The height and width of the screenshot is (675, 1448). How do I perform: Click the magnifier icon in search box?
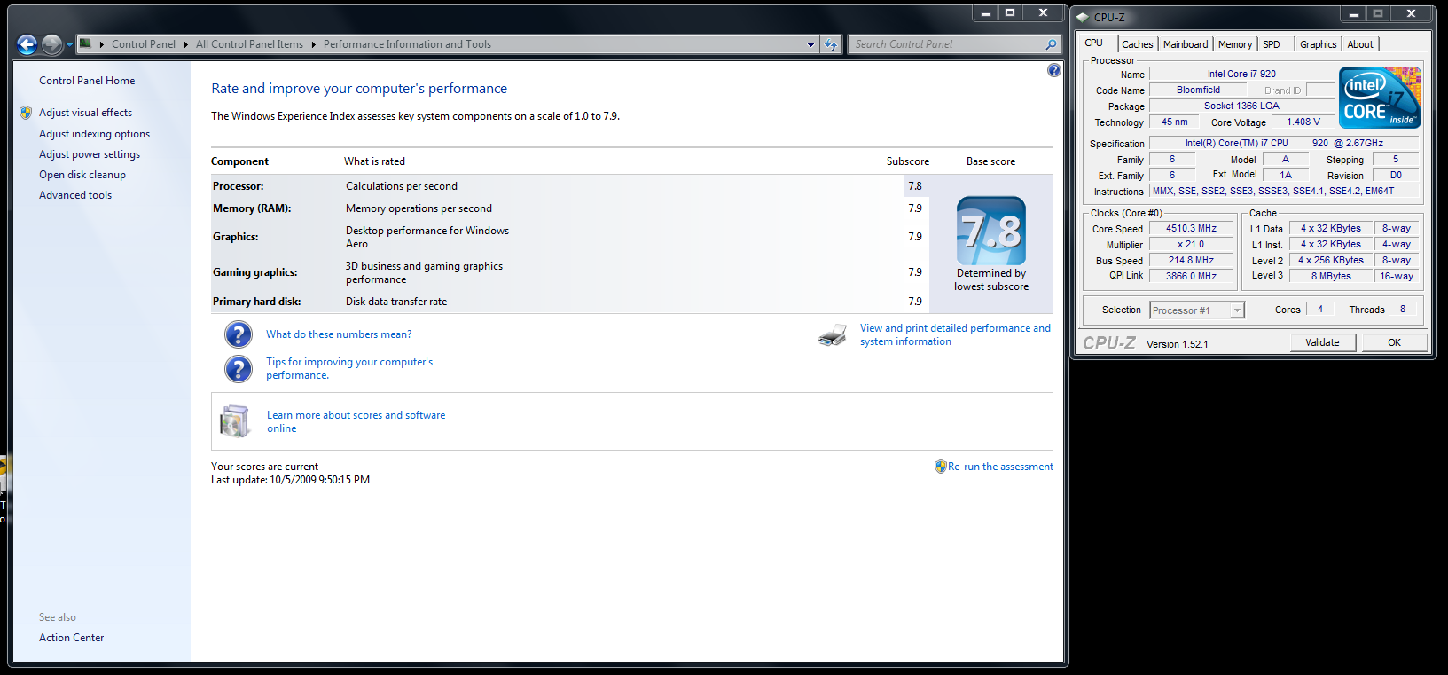(x=1051, y=44)
